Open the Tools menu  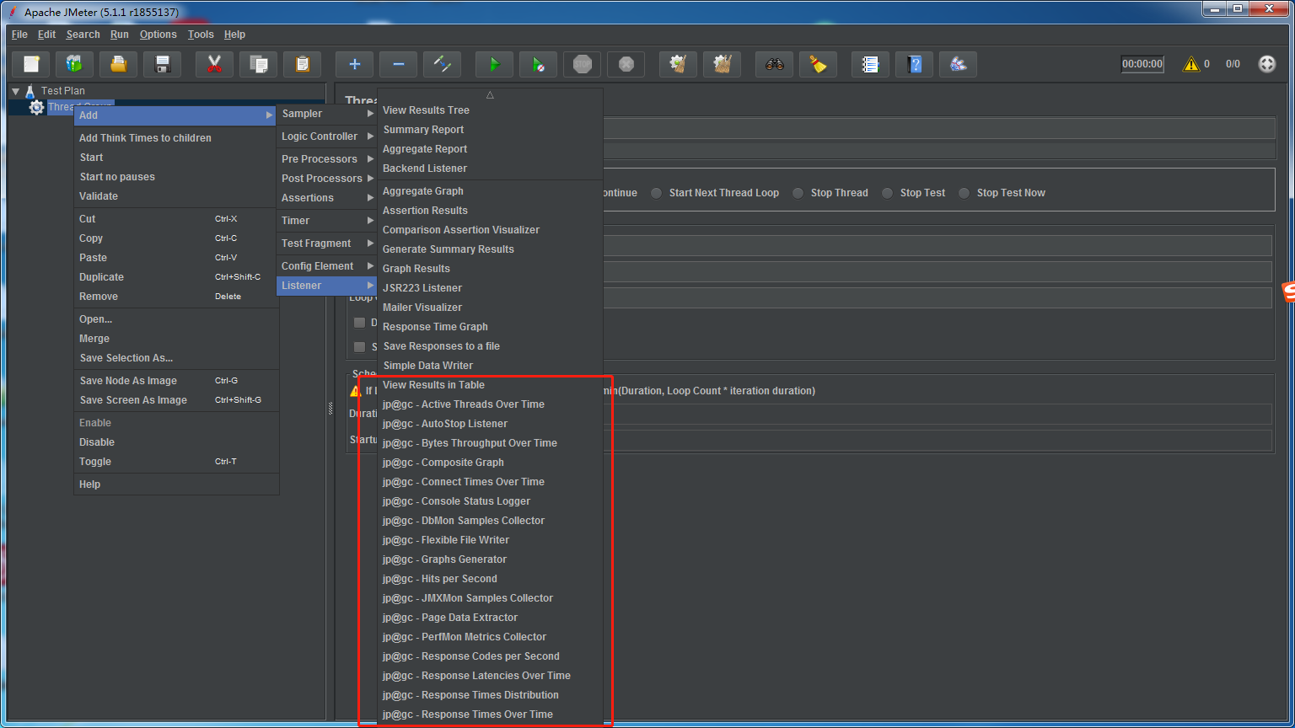pyautogui.click(x=201, y=35)
